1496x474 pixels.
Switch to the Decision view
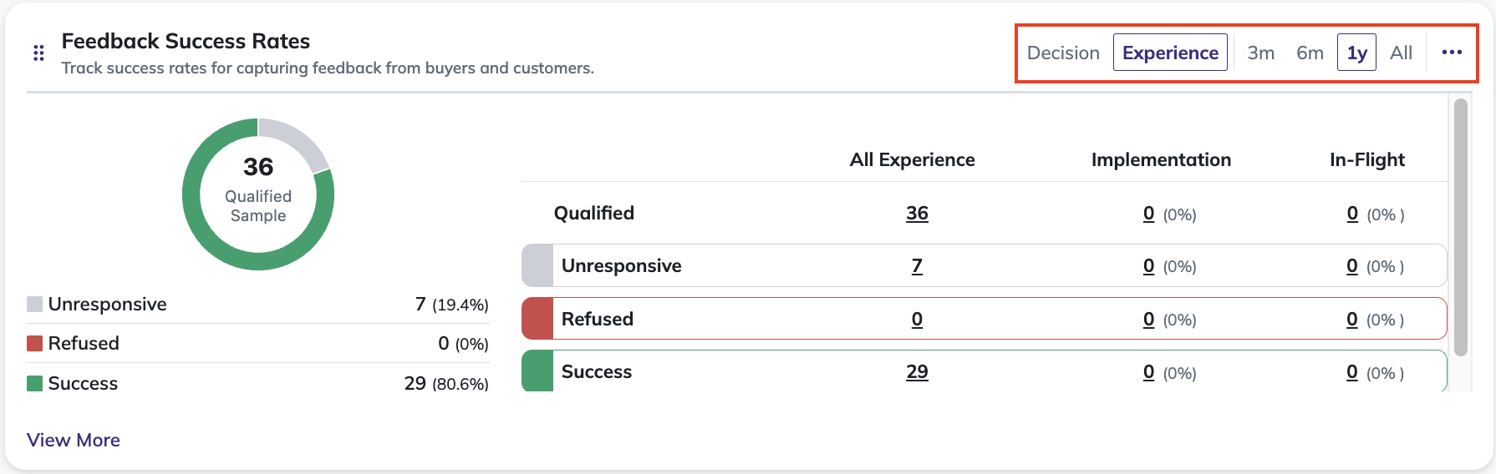click(x=1063, y=53)
